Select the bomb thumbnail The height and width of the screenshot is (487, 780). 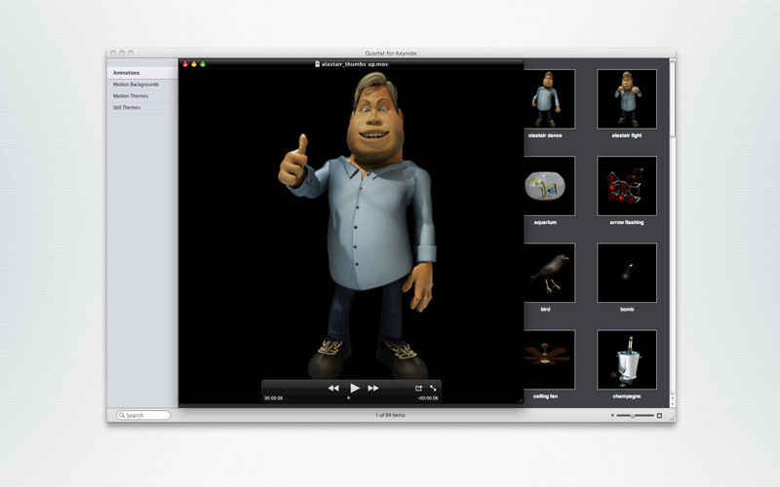click(627, 273)
